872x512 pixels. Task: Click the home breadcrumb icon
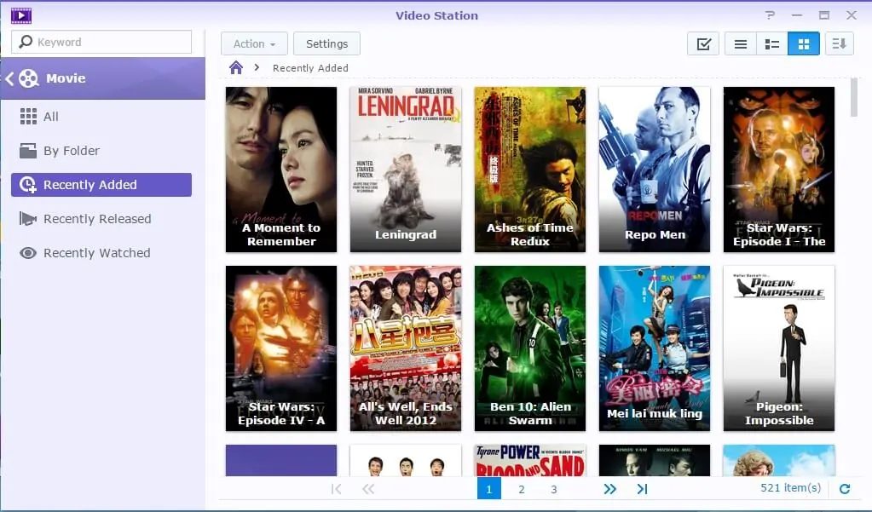coord(235,67)
